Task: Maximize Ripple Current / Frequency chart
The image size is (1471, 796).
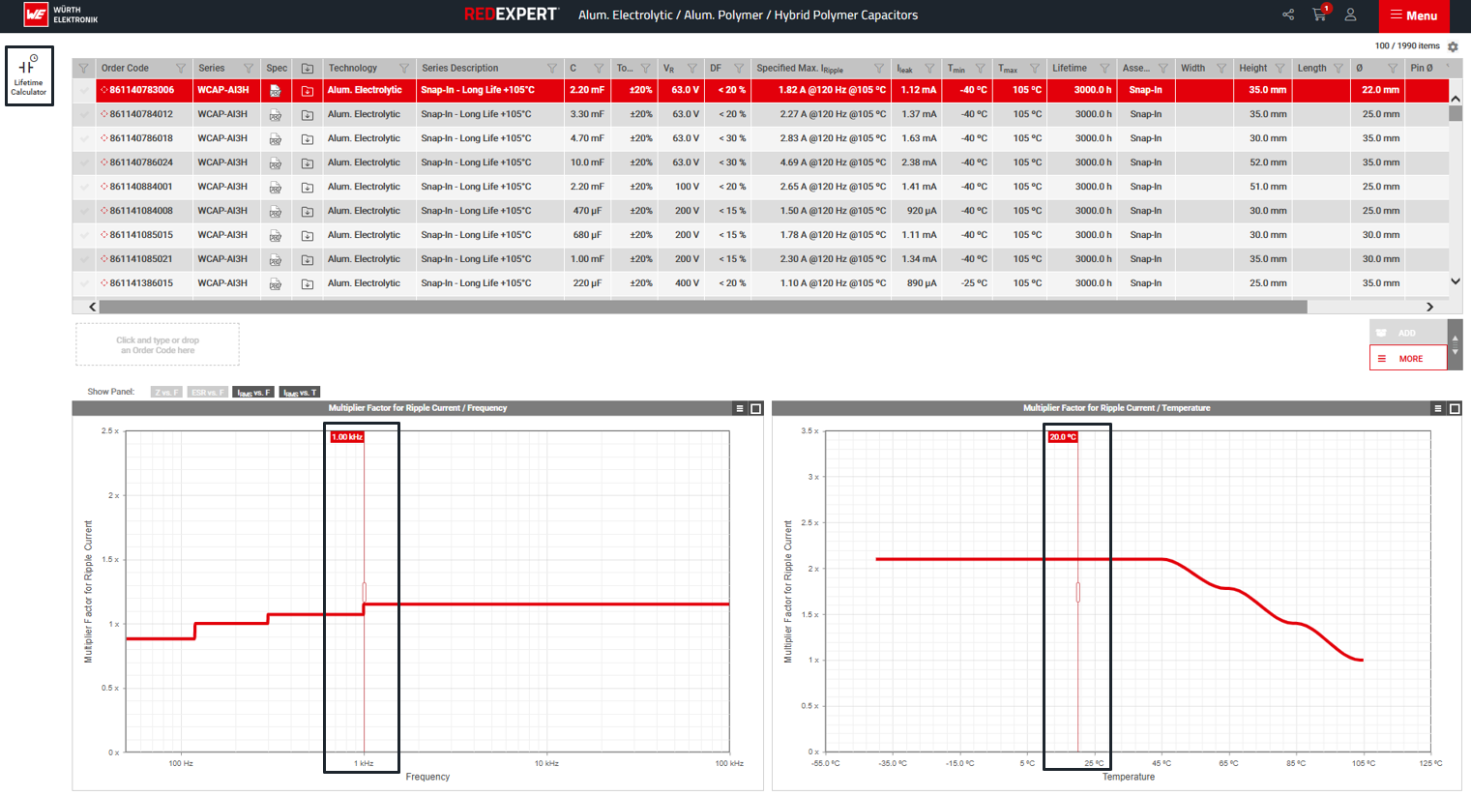Action: 756,408
